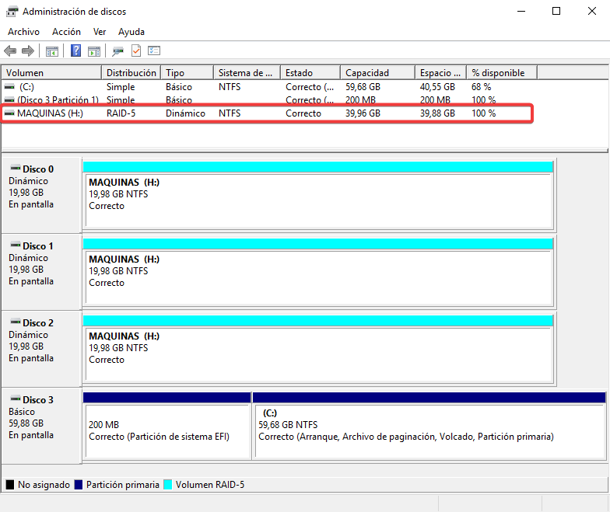Click the orange checkmark toolbar icon

(136, 51)
